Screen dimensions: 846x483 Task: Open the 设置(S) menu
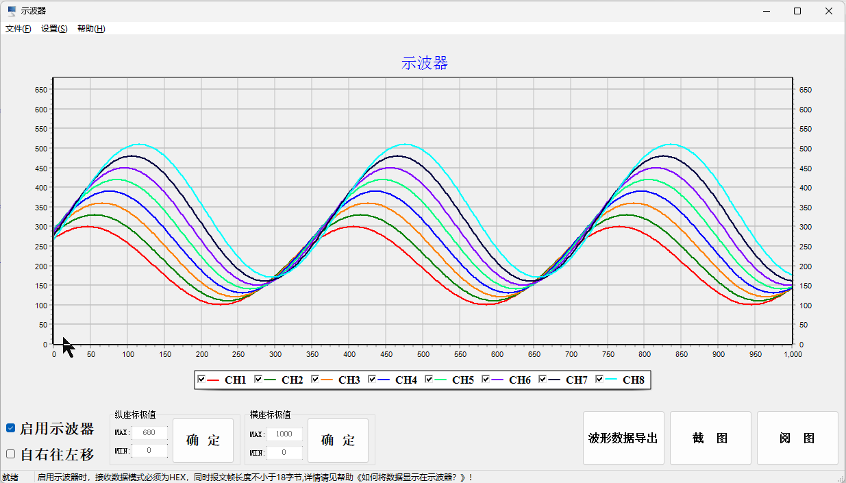point(54,29)
